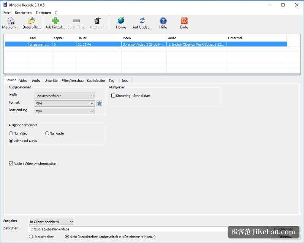This screenshot has height=243, width=304.
Task: Choose Nicht überschreiben radio option
Action: 67,237
